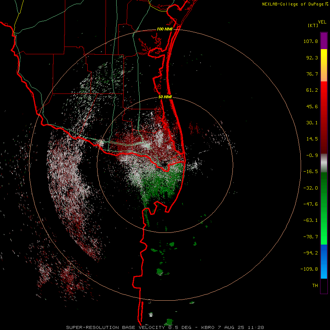Click the -109.8 scale value

tap(309, 269)
